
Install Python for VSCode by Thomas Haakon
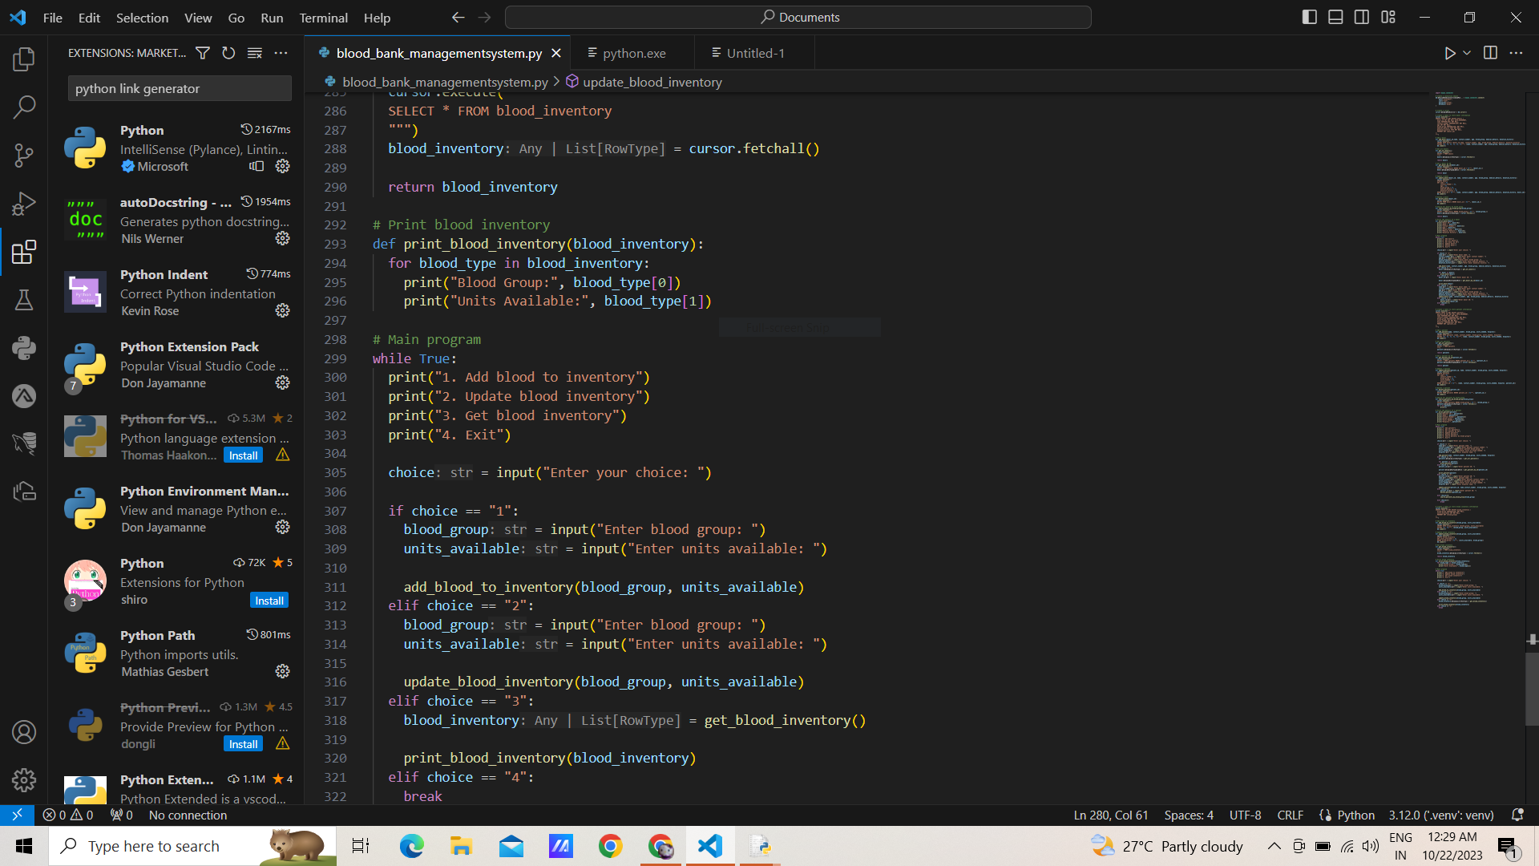coord(243,455)
